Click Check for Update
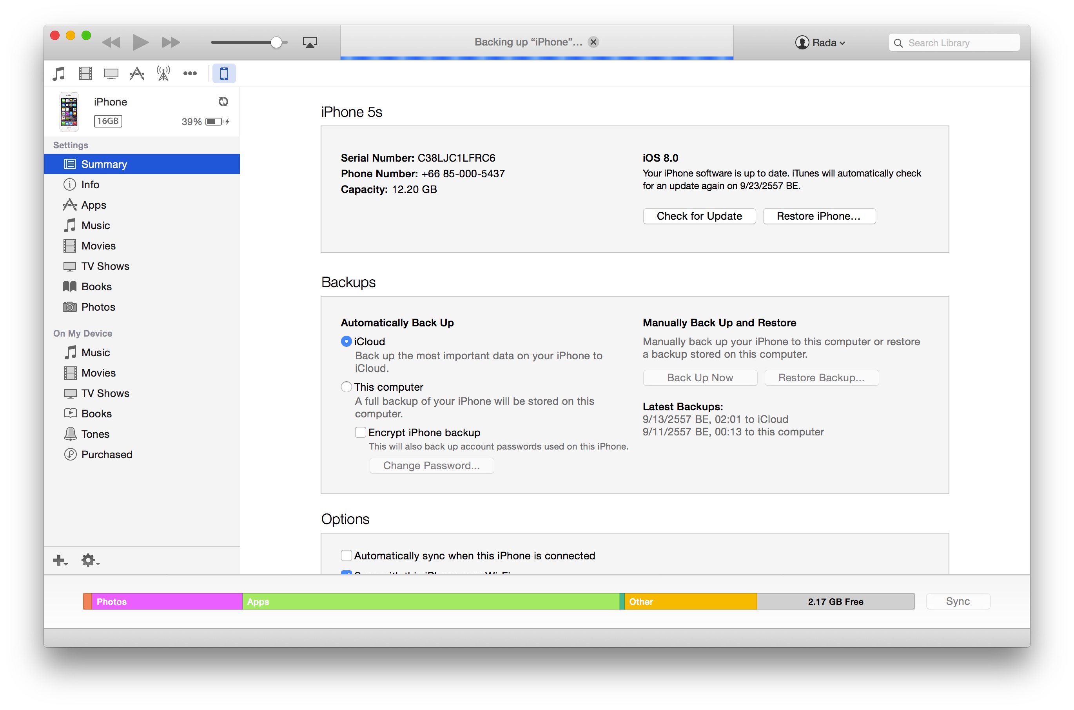 (x=699, y=216)
